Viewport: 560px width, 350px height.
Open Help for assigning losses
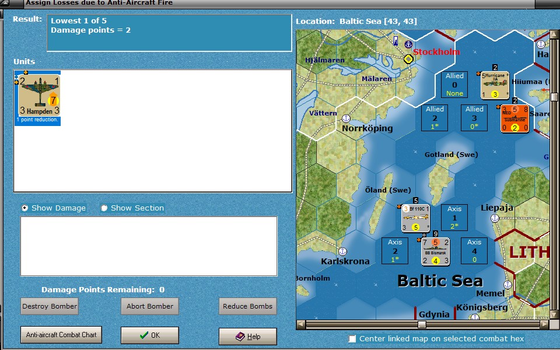(x=248, y=337)
